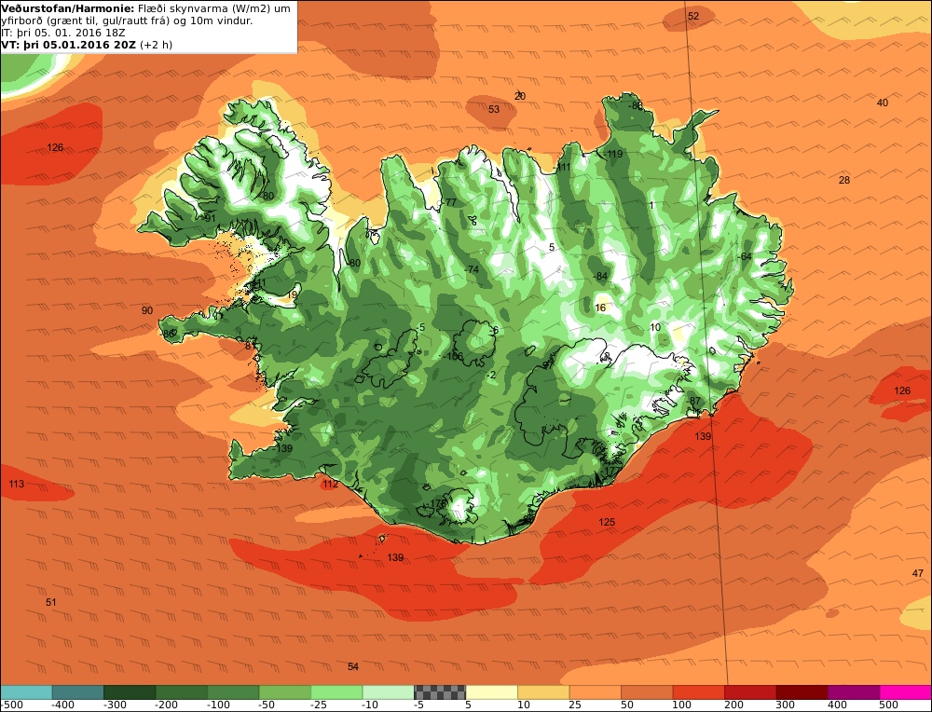Click the map value '-74' in north-central Iceland
The width and height of the screenshot is (932, 712).
(x=472, y=269)
